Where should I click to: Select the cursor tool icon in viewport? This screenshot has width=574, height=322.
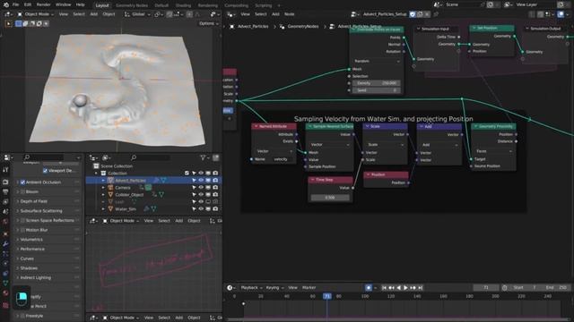coord(8,23)
